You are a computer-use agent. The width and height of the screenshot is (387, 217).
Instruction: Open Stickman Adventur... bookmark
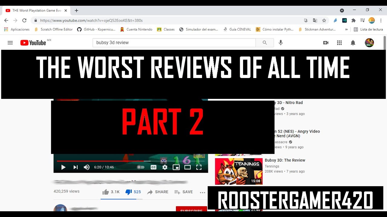pos(317,30)
